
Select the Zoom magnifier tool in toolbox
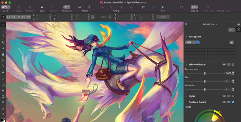point(3,48)
